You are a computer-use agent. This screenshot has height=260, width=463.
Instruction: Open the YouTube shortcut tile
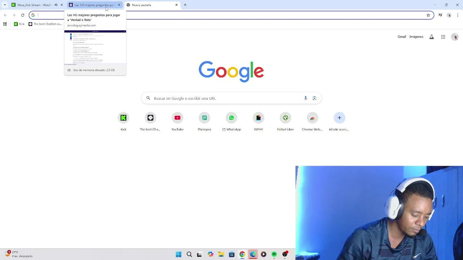[x=177, y=122]
